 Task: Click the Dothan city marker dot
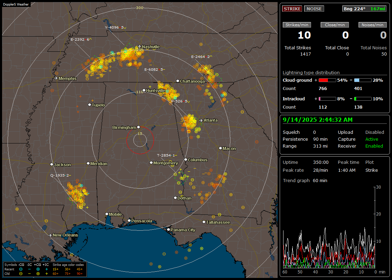point(175,198)
